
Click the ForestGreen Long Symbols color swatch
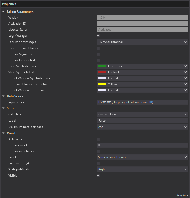click(102, 66)
